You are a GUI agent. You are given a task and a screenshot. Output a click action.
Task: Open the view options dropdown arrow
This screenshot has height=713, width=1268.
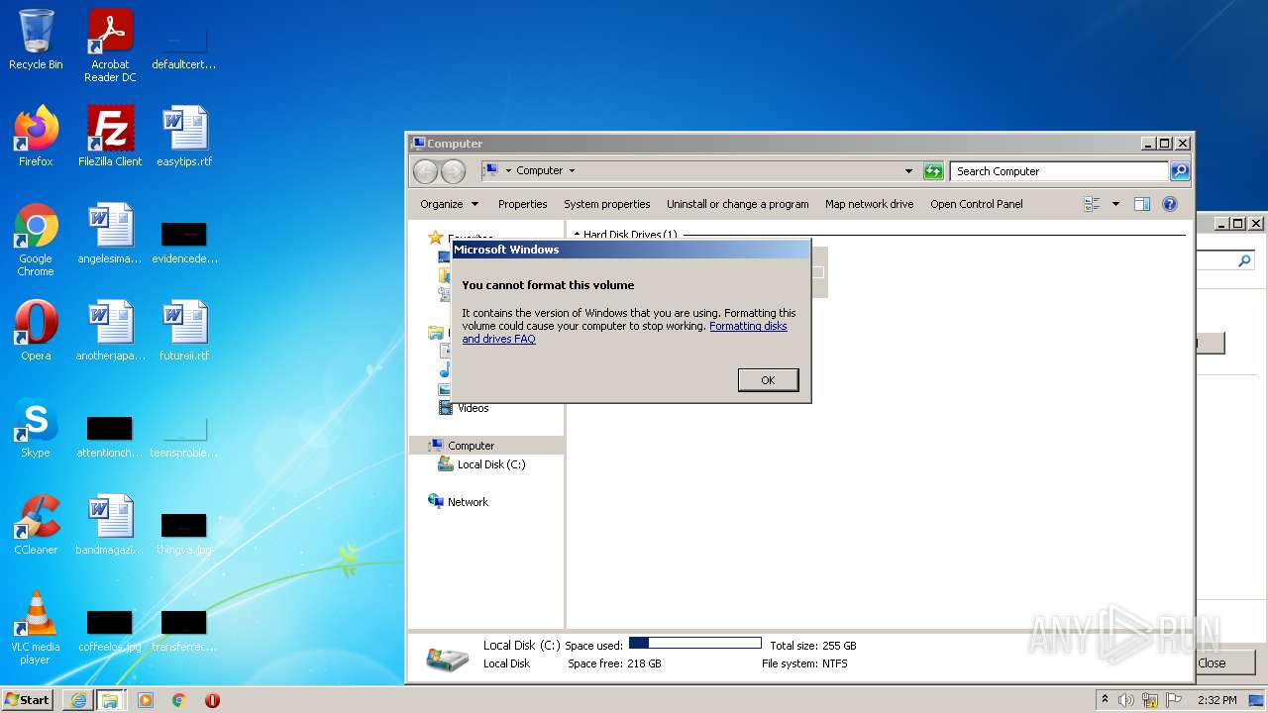[x=1115, y=204]
